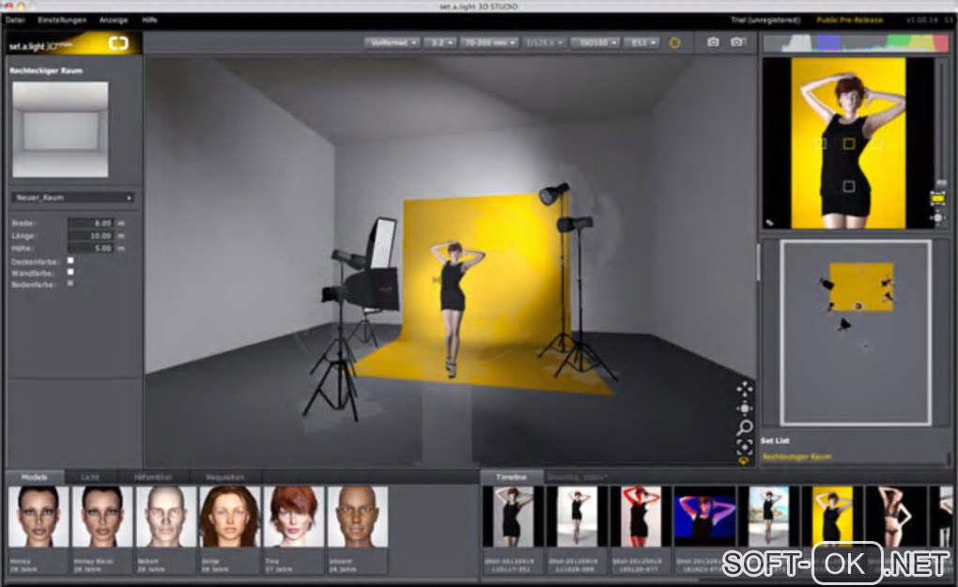The height and width of the screenshot is (587, 958).
Task: Click the lower right studio flash head
Action: [574, 224]
